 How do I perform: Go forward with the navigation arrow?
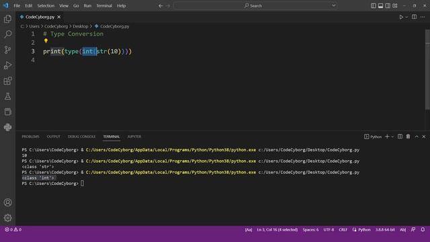[168, 6]
